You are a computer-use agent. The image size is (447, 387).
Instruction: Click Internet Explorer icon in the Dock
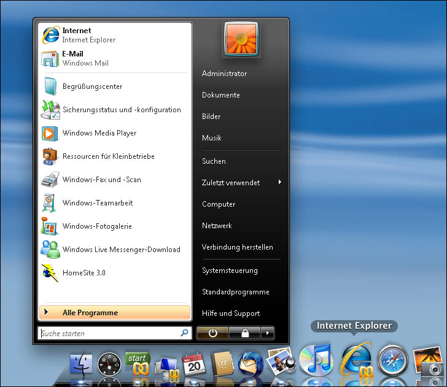(356, 359)
